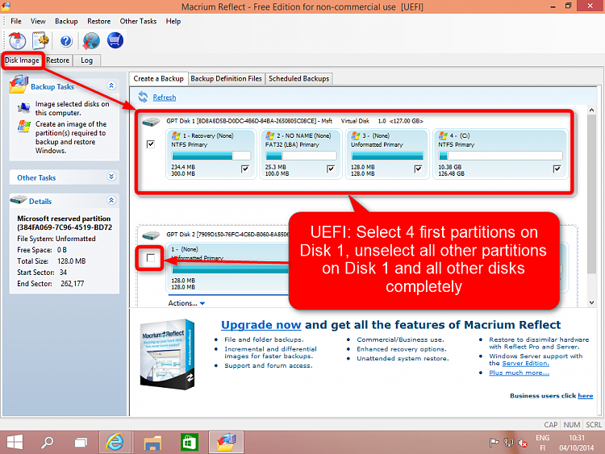The width and height of the screenshot is (605, 454).
Task: Open the Other Tasks menu
Action: 138,21
